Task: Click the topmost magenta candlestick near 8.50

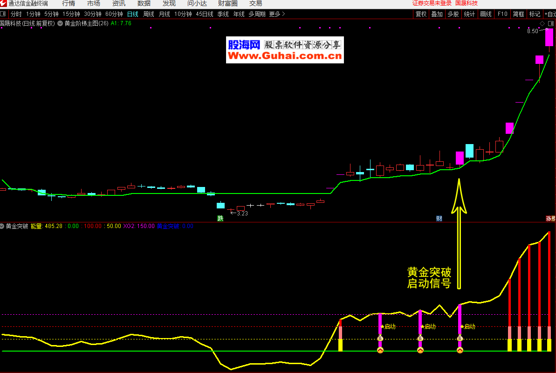Action: [x=549, y=37]
